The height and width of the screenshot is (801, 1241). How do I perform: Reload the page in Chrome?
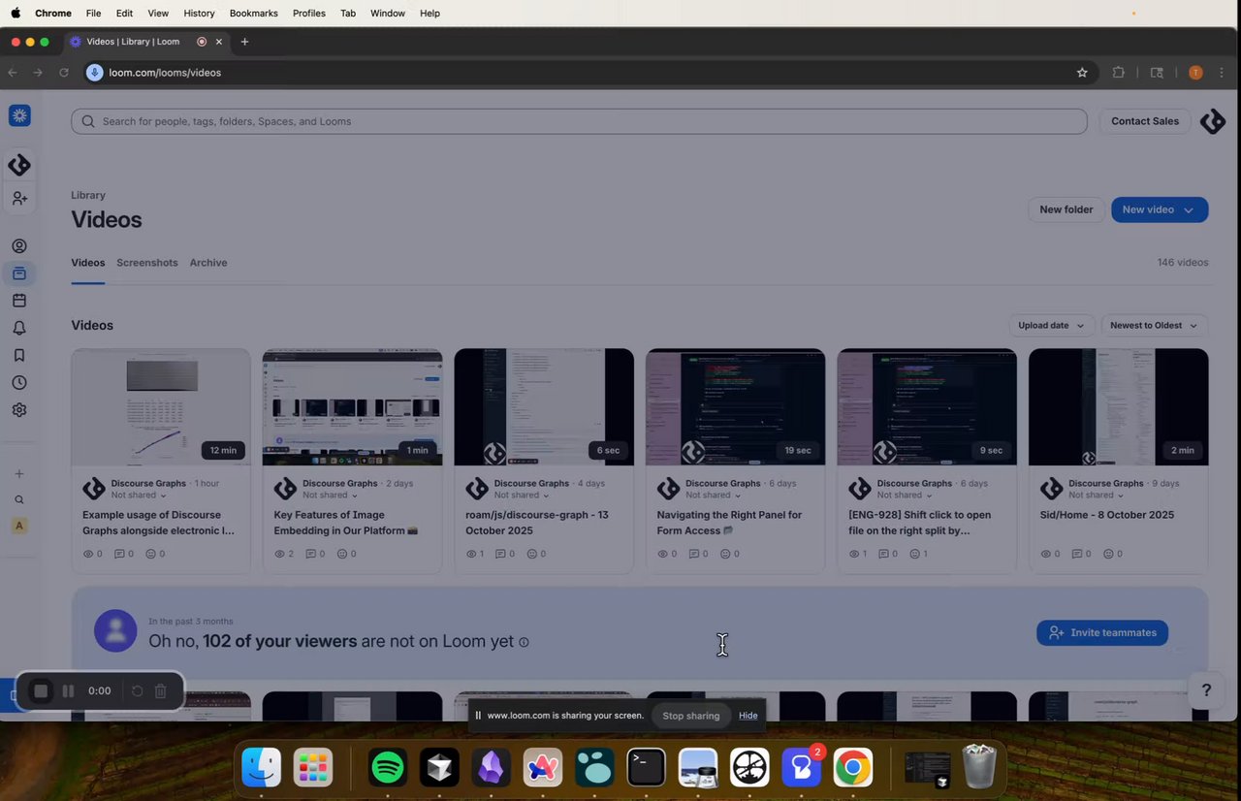tap(64, 73)
